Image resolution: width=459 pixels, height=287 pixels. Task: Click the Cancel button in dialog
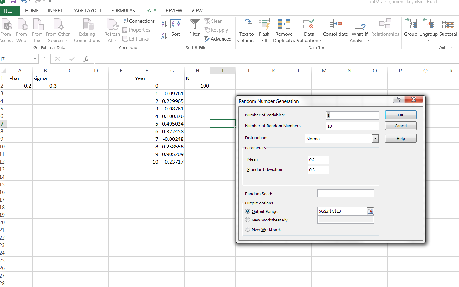(401, 126)
